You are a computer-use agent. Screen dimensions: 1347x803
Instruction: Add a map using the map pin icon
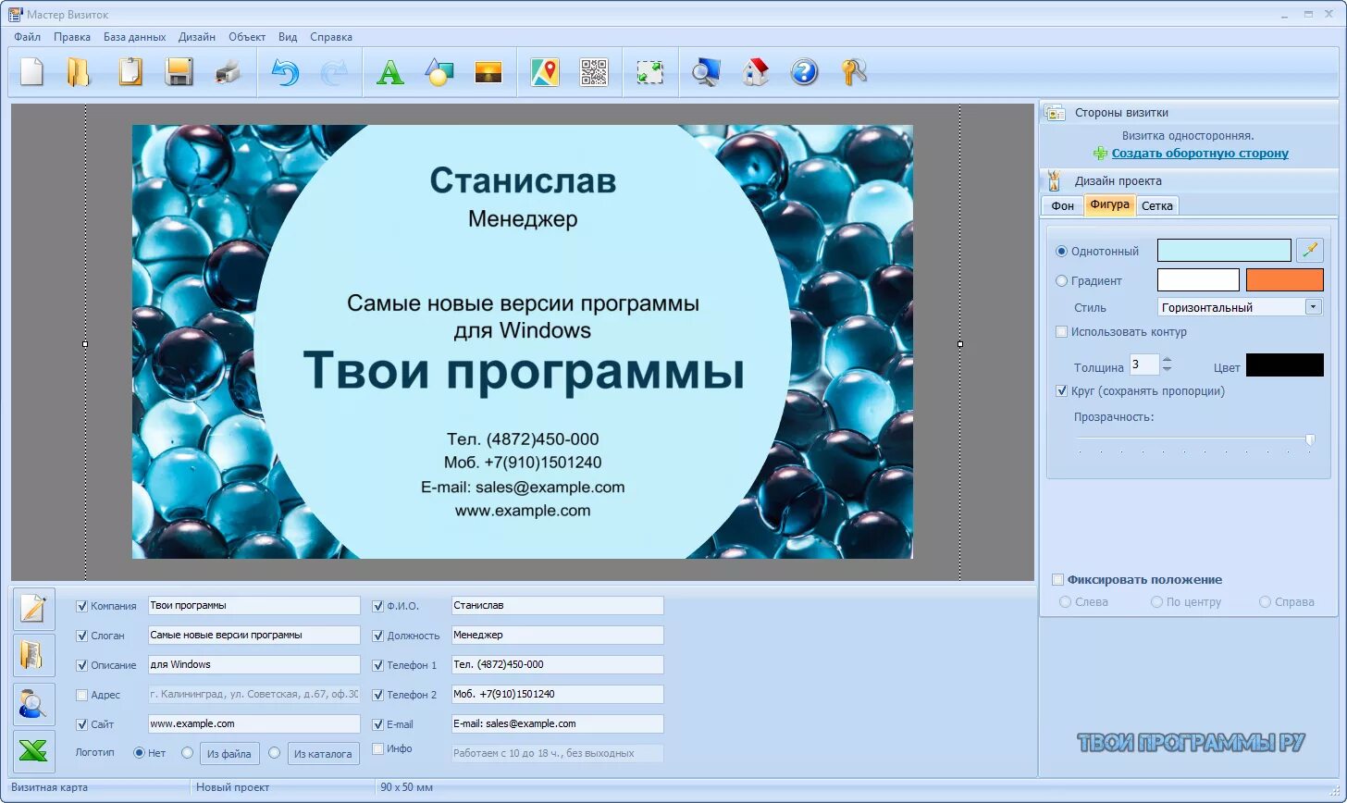[545, 72]
